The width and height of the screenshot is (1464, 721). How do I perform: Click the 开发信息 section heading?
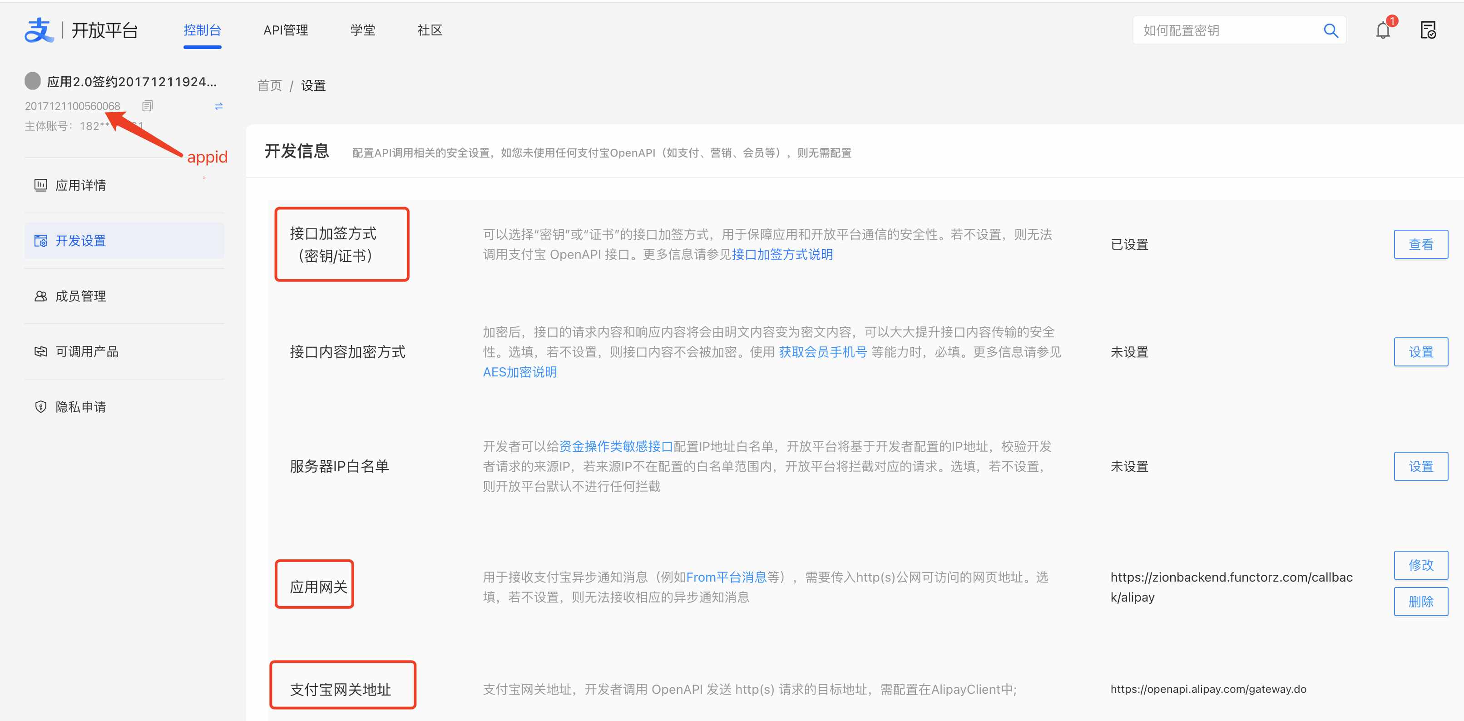(x=297, y=151)
